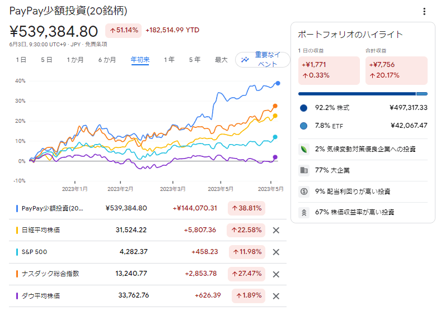
Task: Remove S&P 500 from comparison
Action: point(275,252)
